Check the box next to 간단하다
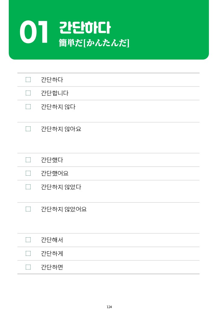 pyautogui.click(x=28, y=80)
